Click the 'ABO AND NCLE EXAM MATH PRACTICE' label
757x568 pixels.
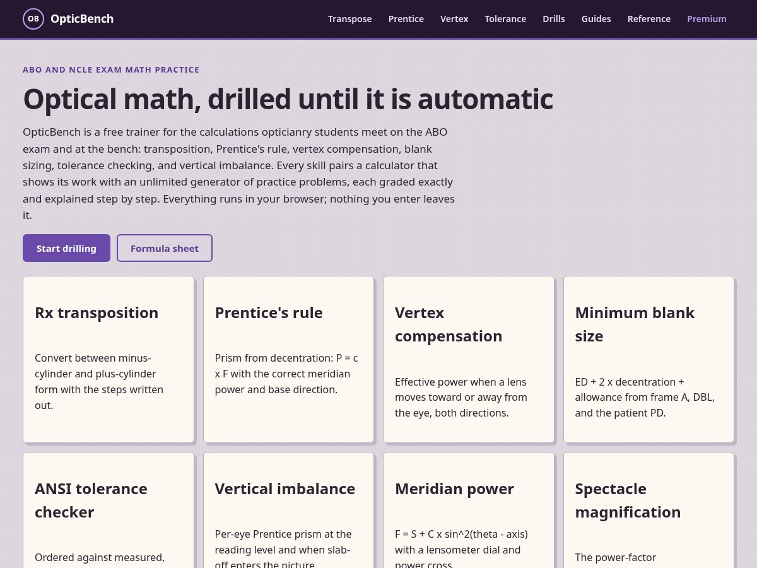[111, 70]
